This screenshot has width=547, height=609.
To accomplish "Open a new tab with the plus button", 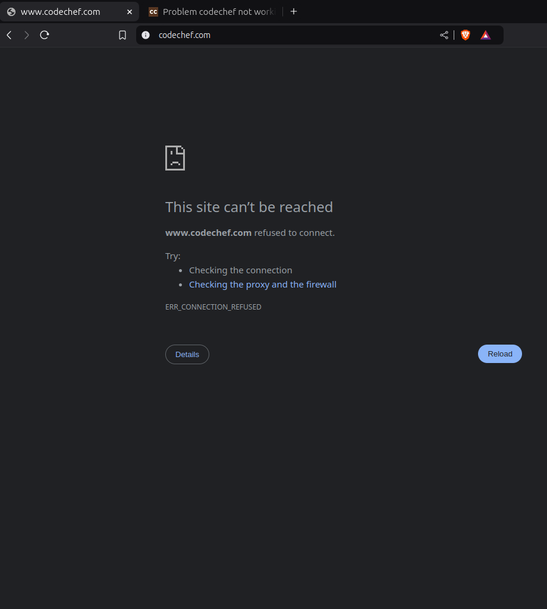I will point(294,12).
